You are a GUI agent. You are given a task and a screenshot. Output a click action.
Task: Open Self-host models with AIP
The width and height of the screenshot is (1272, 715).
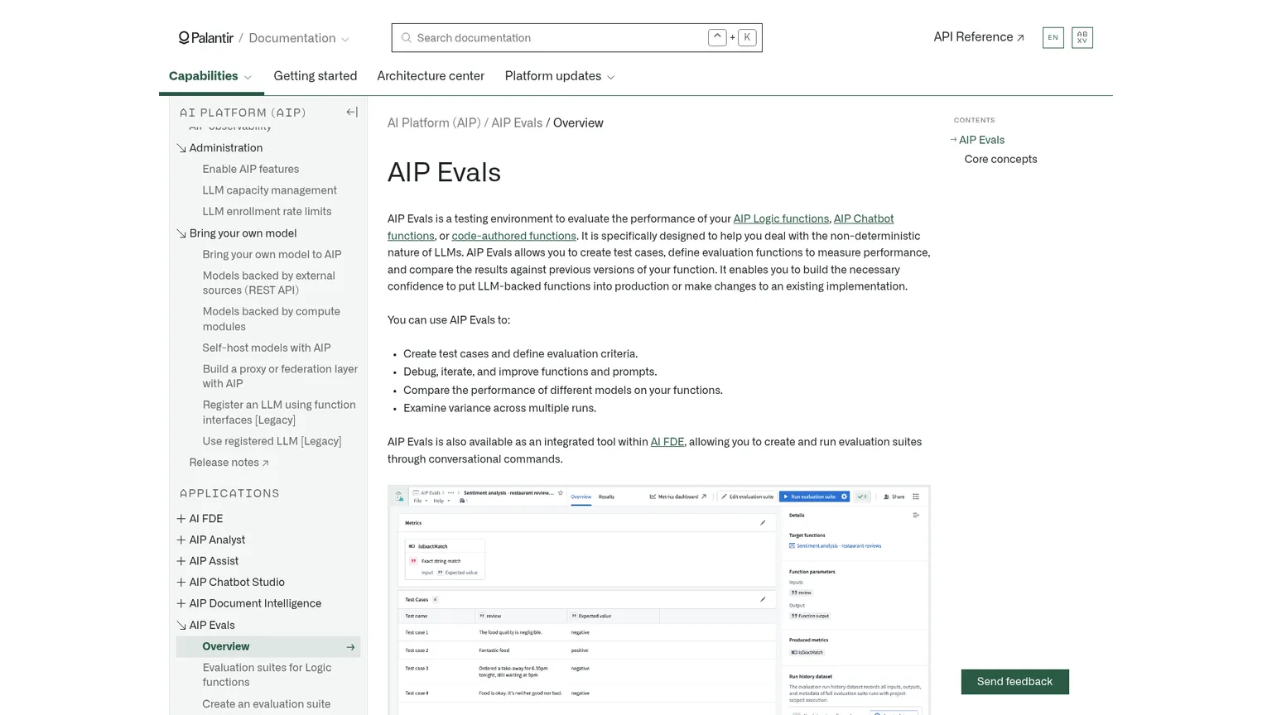(x=267, y=348)
